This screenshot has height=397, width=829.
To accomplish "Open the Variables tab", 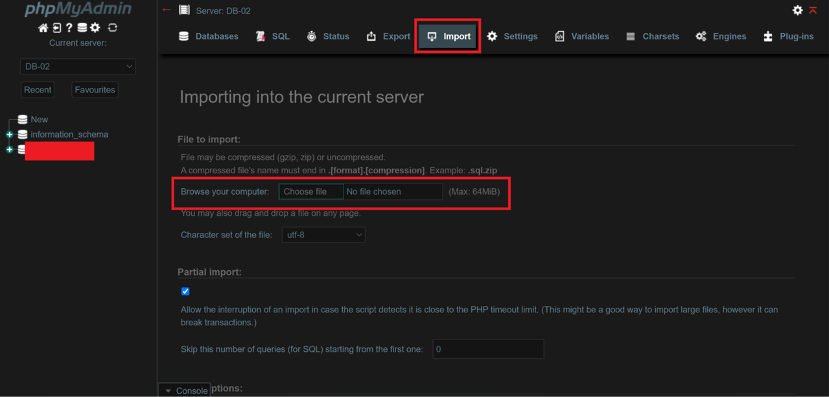I will tap(582, 36).
